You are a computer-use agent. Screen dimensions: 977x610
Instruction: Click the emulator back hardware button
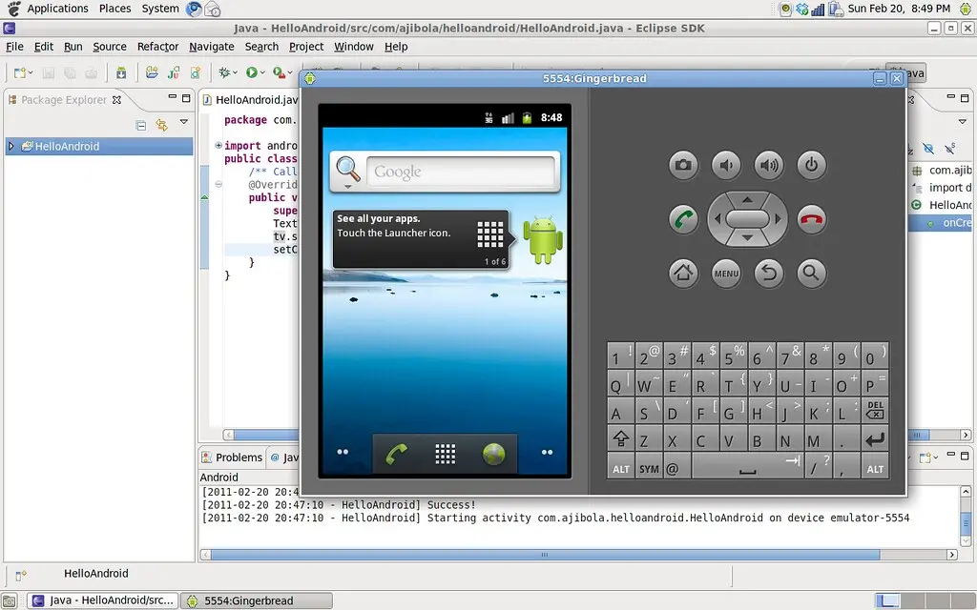769,273
